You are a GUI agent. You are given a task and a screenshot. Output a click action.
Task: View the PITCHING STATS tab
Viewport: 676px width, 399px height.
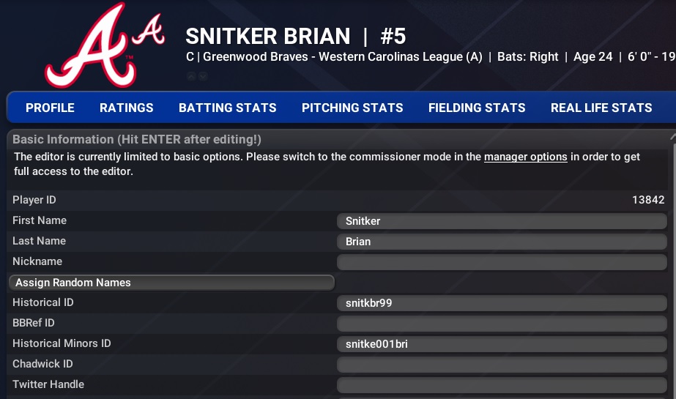click(352, 108)
